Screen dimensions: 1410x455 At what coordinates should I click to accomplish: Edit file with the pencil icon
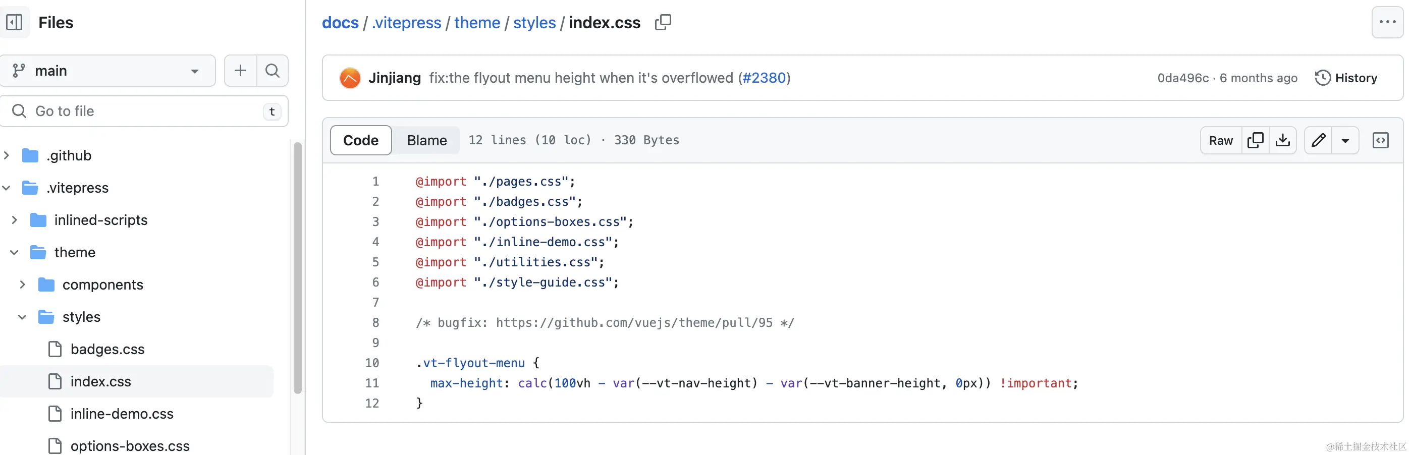coord(1319,141)
